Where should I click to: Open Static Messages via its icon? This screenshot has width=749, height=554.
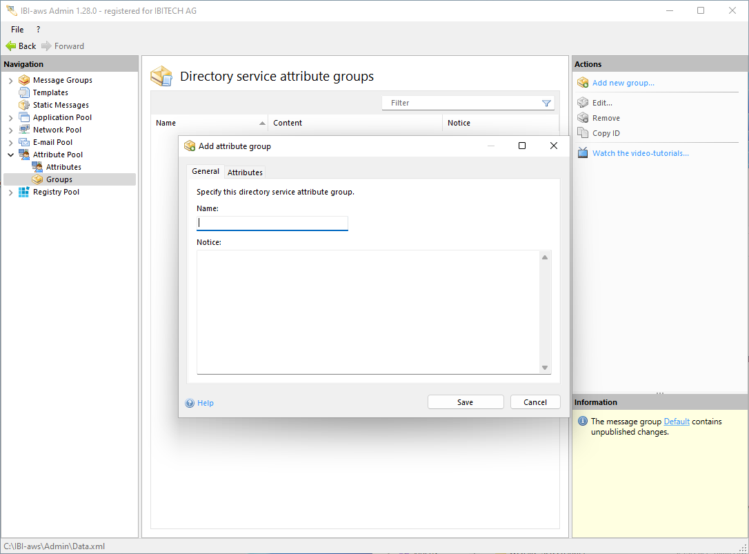click(x=24, y=105)
